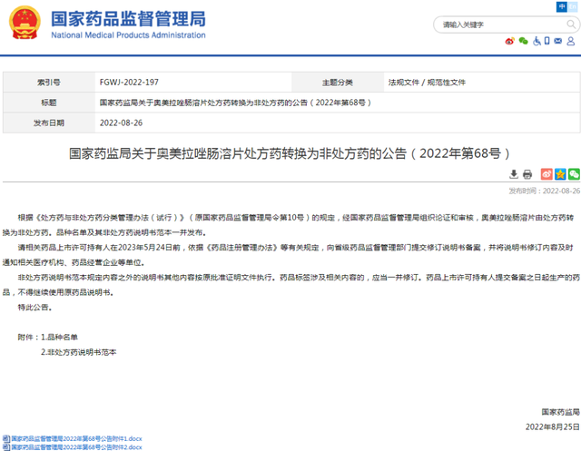This screenshot has height=451, width=581.
Task: Click 特此公告。 text
Action: point(34,307)
